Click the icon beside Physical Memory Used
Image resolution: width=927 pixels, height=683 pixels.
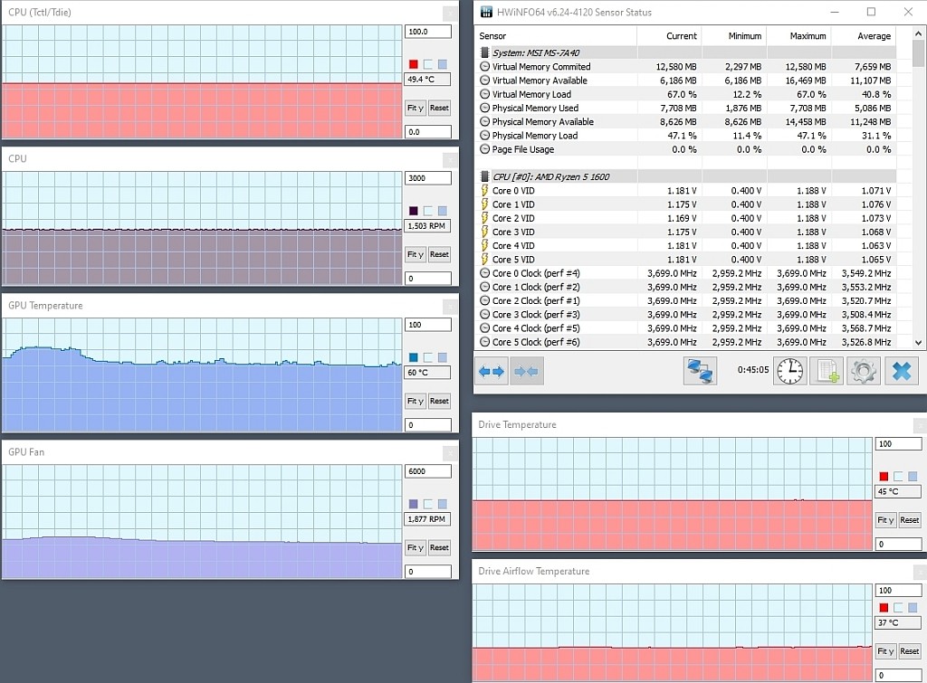click(x=485, y=109)
